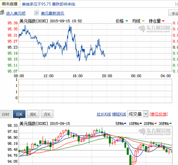Open the 进入美元吧 forum link
178x165 pixels.
pos(16,13)
